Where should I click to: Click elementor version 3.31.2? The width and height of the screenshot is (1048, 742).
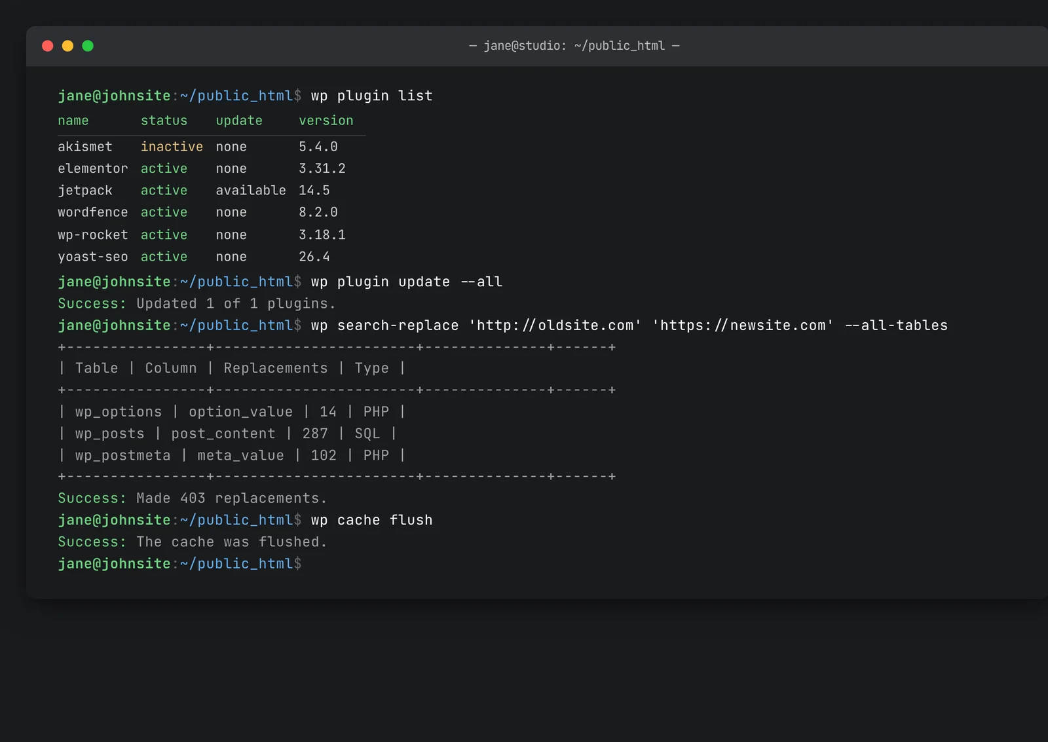click(322, 168)
